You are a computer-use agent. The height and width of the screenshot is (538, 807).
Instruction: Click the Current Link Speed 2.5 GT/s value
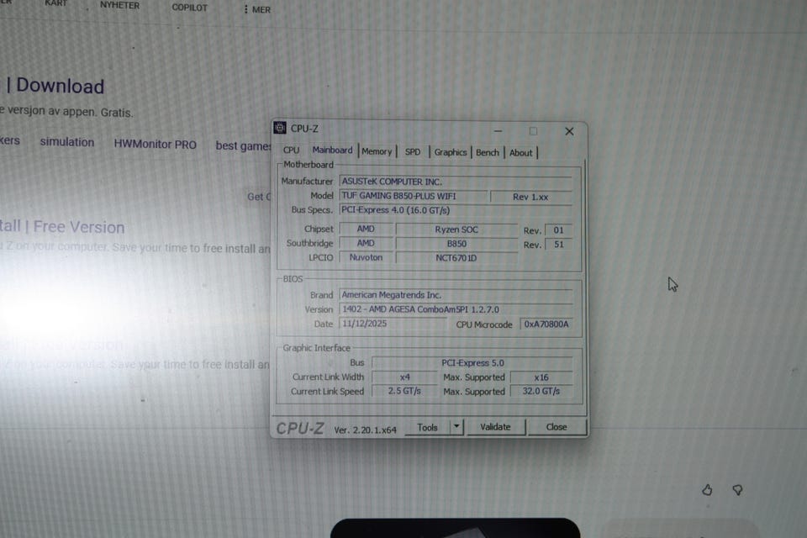[404, 391]
